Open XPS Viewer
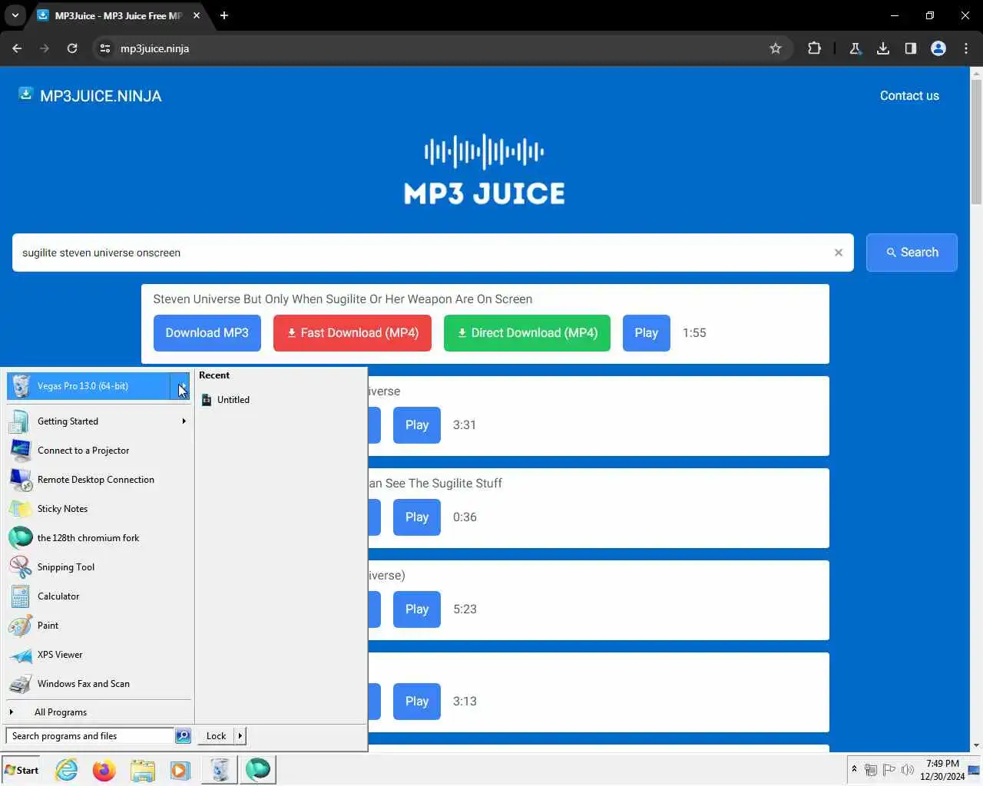This screenshot has width=983, height=786. (x=98, y=655)
